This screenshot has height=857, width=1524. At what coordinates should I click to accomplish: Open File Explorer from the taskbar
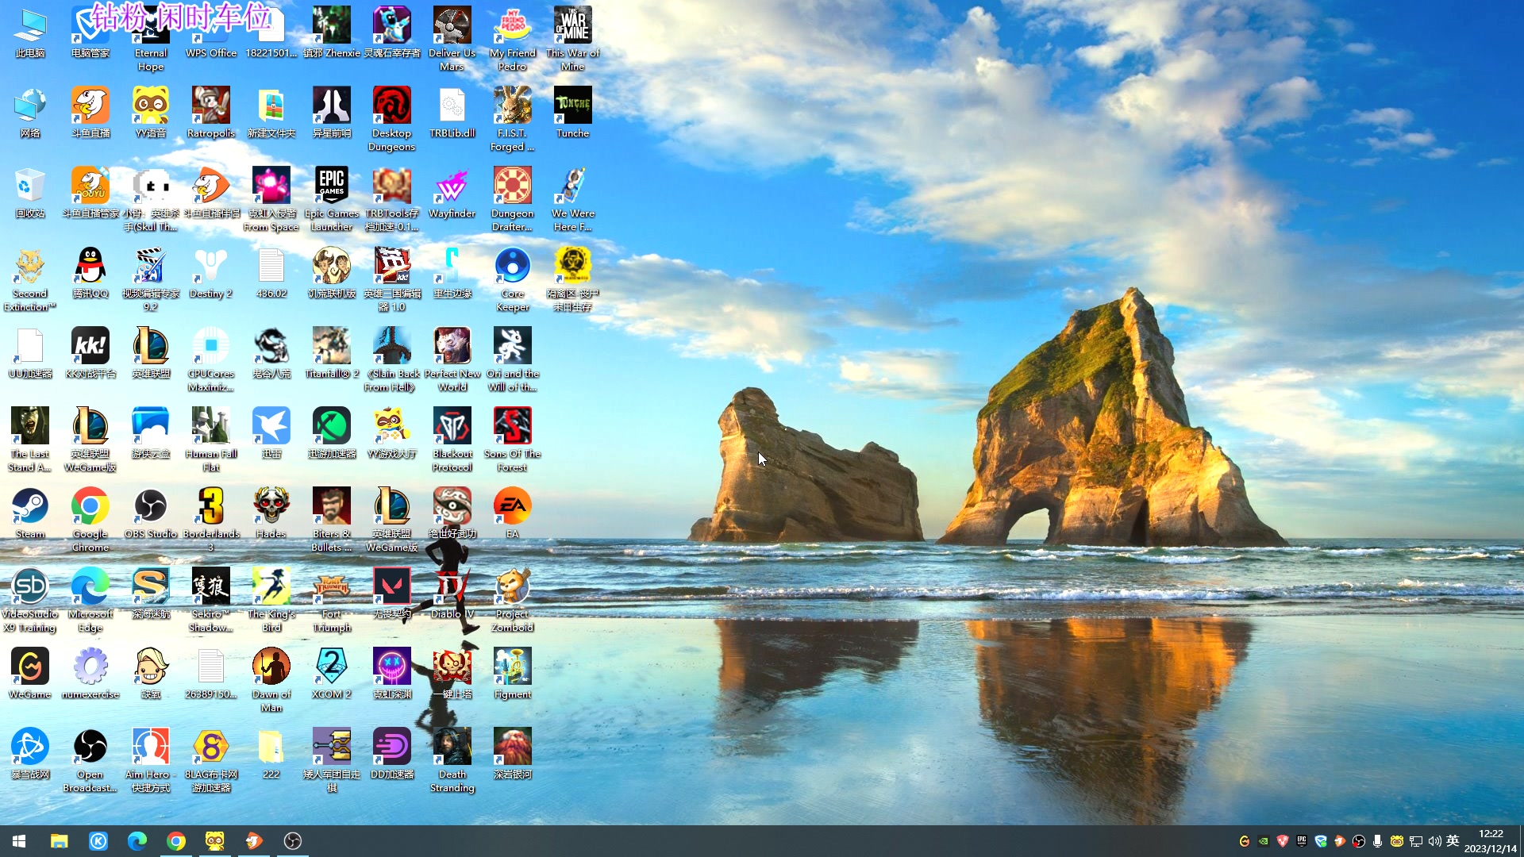(x=59, y=841)
